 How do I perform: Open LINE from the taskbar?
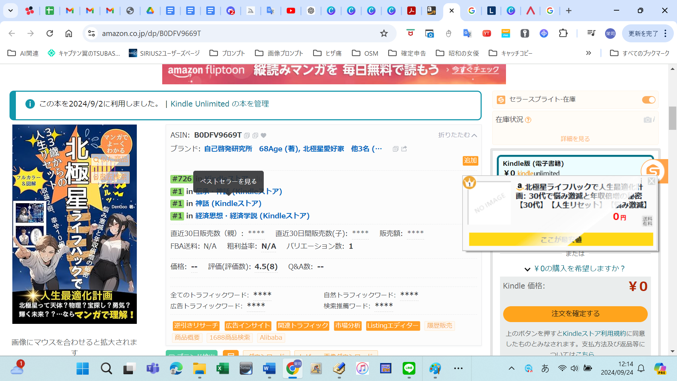pos(409,369)
